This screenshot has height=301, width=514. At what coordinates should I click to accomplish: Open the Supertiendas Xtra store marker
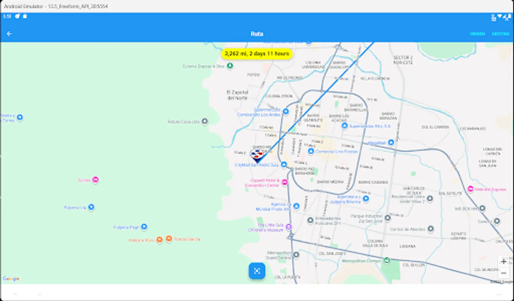344,126
